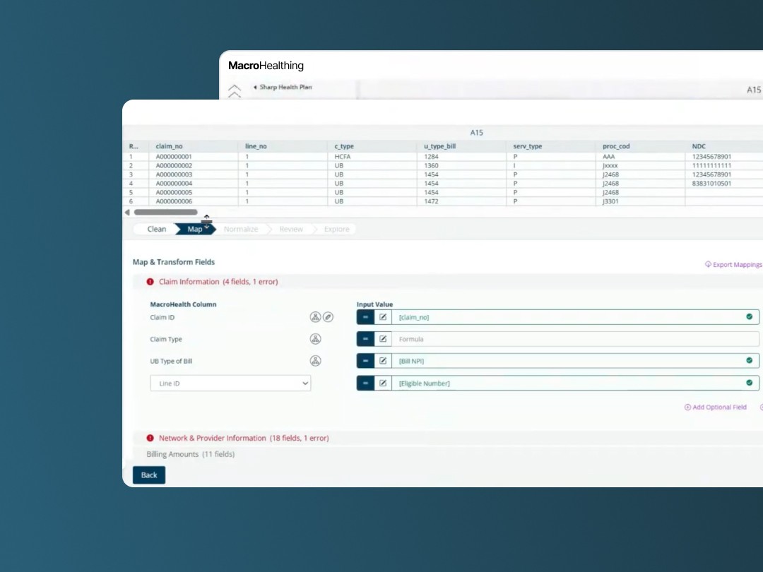Click Export Mappings link
763x572 pixels.
[733, 265]
